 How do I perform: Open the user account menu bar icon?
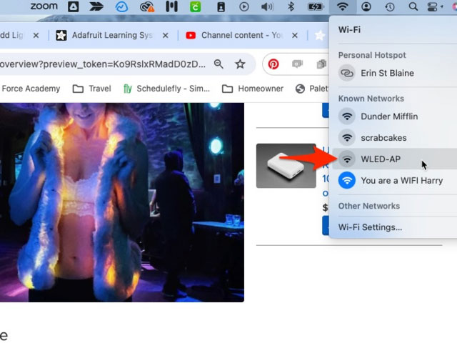(x=366, y=6)
